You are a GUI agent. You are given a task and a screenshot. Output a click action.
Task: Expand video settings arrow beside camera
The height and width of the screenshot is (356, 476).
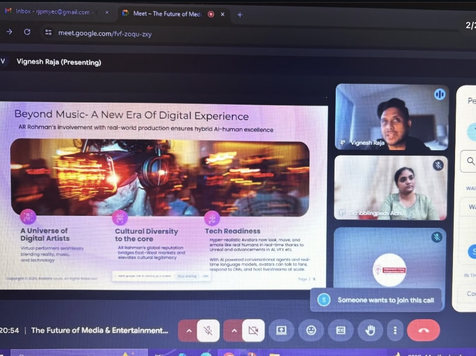[234, 330]
